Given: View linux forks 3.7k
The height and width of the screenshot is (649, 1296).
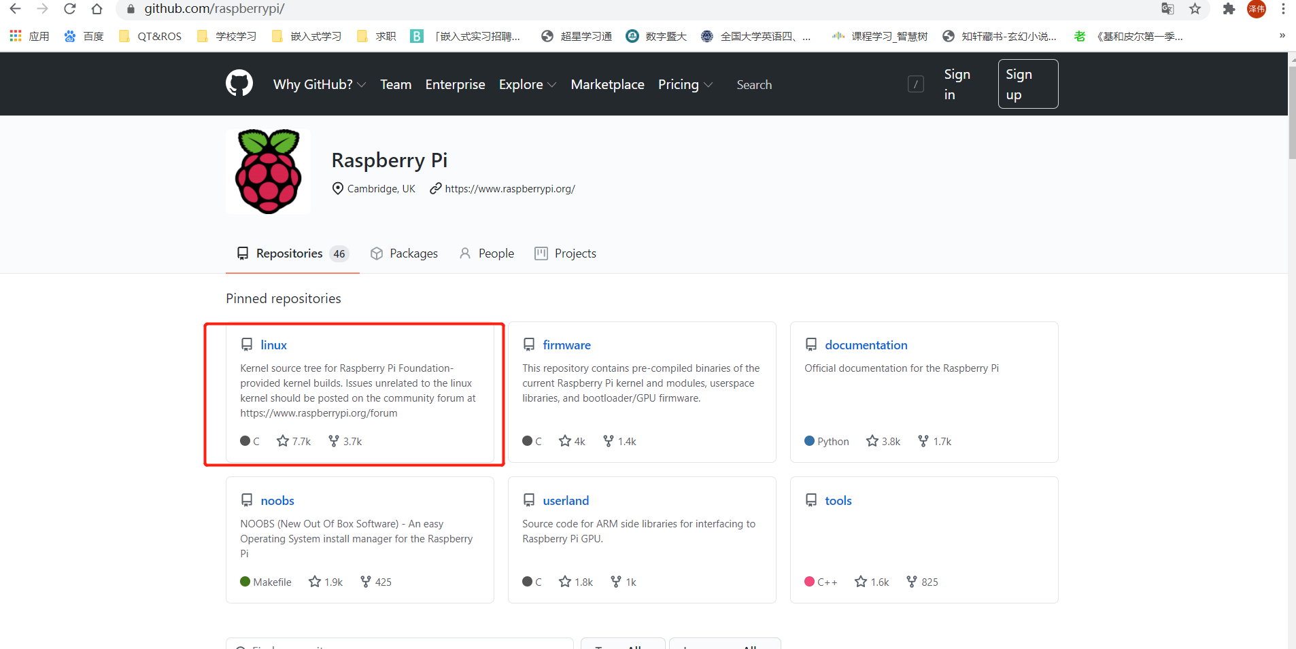Looking at the screenshot, I should click(345, 441).
